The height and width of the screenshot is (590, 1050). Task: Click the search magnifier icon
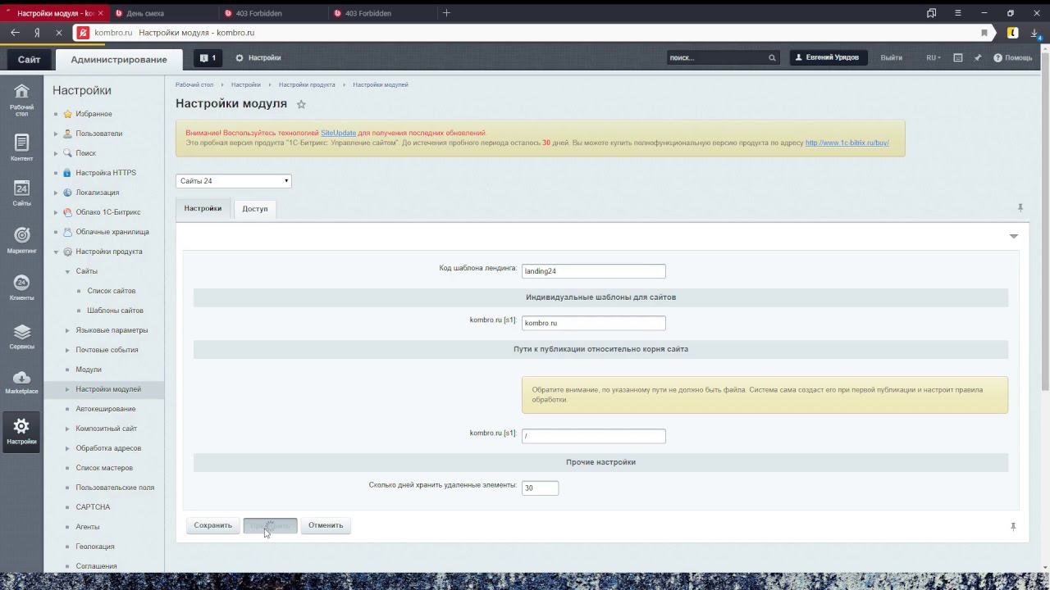pyautogui.click(x=772, y=58)
